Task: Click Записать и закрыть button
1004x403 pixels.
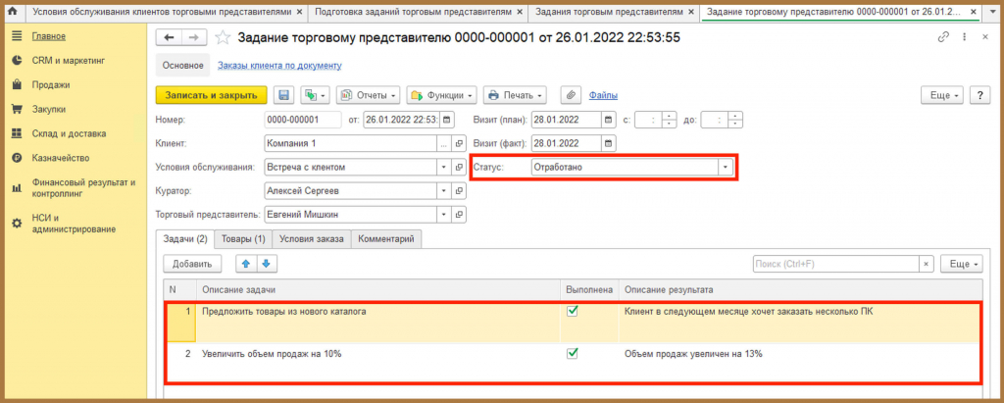Action: (212, 95)
